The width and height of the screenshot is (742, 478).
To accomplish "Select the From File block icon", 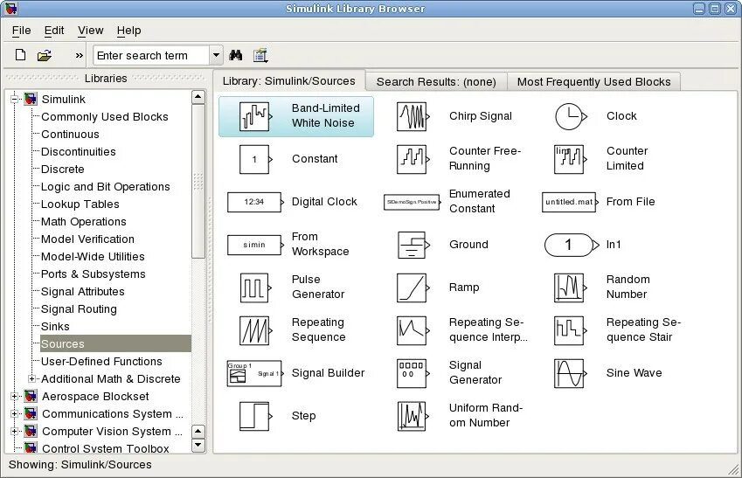I will (x=570, y=202).
